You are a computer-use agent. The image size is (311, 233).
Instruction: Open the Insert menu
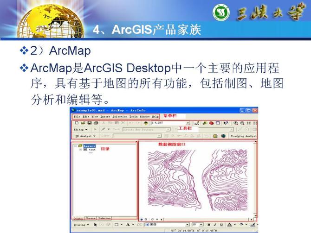point(105,117)
